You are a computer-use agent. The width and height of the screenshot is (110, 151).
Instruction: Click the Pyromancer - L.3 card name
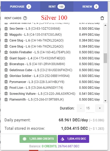pyautogui.click(x=21, y=82)
